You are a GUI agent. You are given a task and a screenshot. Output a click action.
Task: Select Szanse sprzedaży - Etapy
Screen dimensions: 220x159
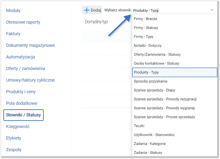click(x=154, y=90)
